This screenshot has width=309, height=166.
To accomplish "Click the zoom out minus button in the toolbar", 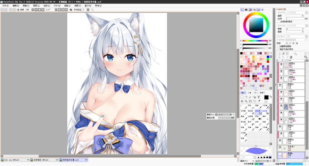I will pos(36,10).
